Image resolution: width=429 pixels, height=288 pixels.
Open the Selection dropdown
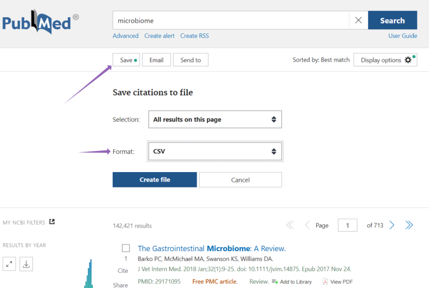(x=215, y=119)
